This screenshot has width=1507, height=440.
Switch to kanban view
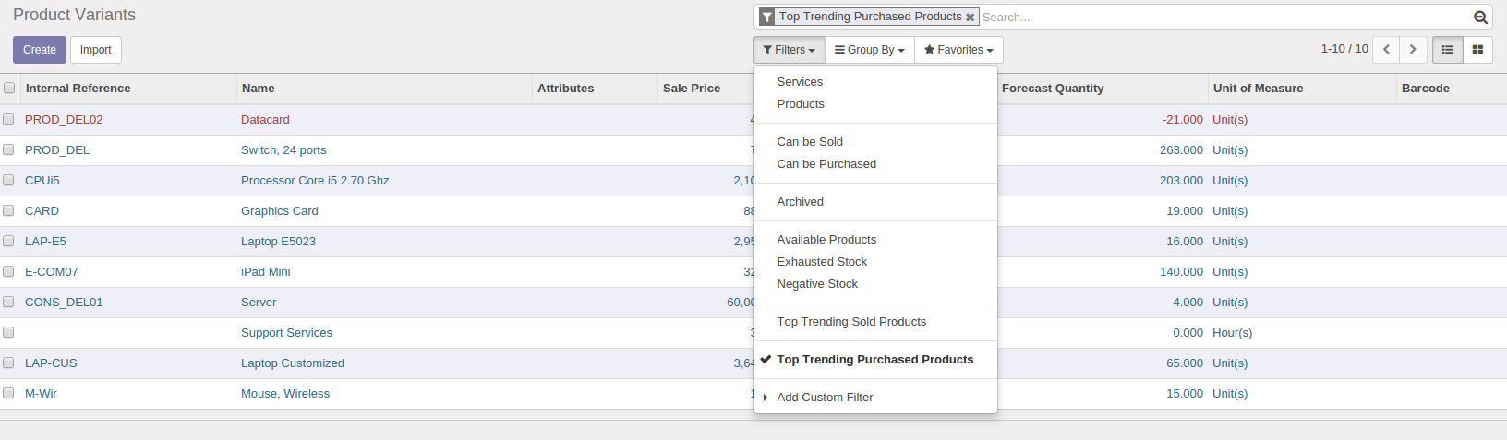[1477, 50]
